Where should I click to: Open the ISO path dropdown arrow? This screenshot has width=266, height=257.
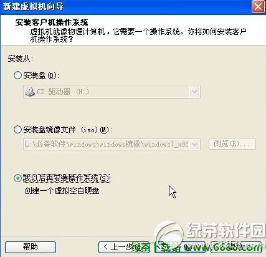coord(194,144)
